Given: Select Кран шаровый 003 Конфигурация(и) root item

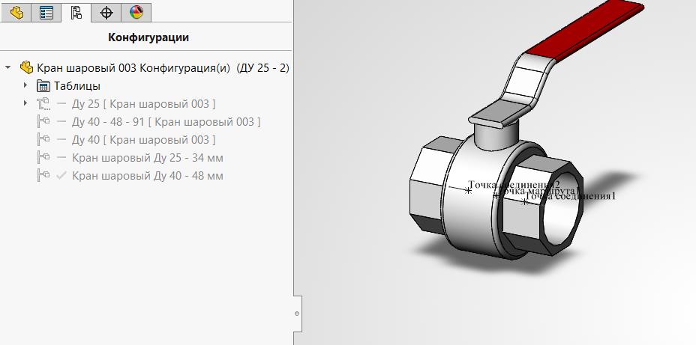Looking at the screenshot, I should pyautogui.click(x=163, y=68).
